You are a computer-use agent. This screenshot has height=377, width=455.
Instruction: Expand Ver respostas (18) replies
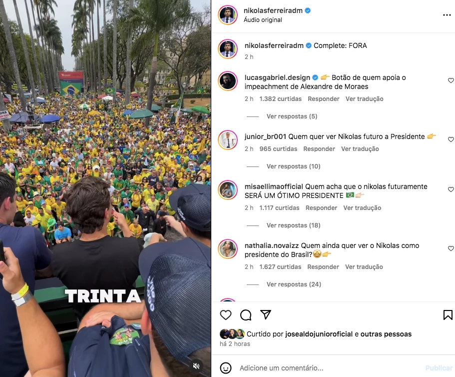tap(293, 225)
